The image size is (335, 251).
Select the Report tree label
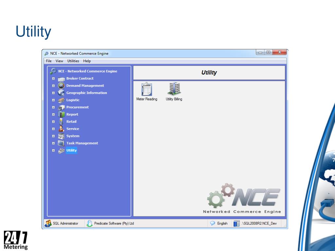72,114
